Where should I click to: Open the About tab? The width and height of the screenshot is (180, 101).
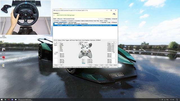pyautogui.click(x=101, y=21)
